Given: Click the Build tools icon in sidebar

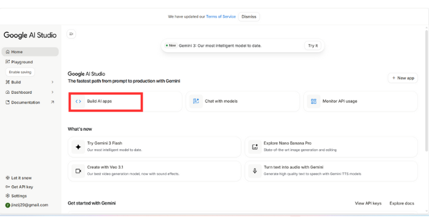Looking at the screenshot, I should [x=7, y=82].
